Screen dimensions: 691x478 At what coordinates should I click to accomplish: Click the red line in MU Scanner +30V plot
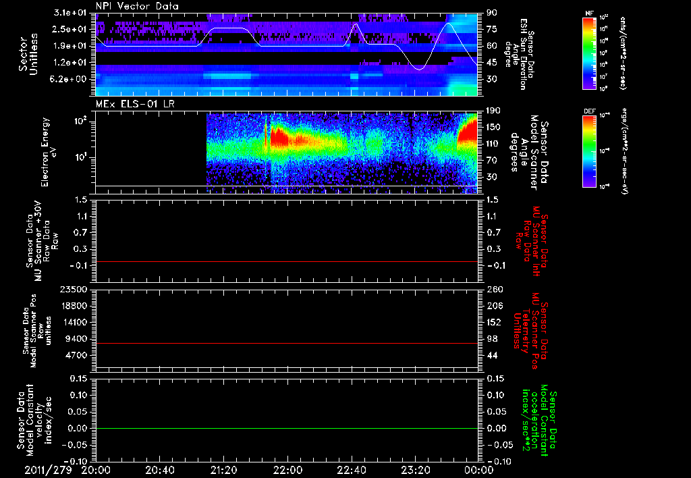click(x=287, y=261)
